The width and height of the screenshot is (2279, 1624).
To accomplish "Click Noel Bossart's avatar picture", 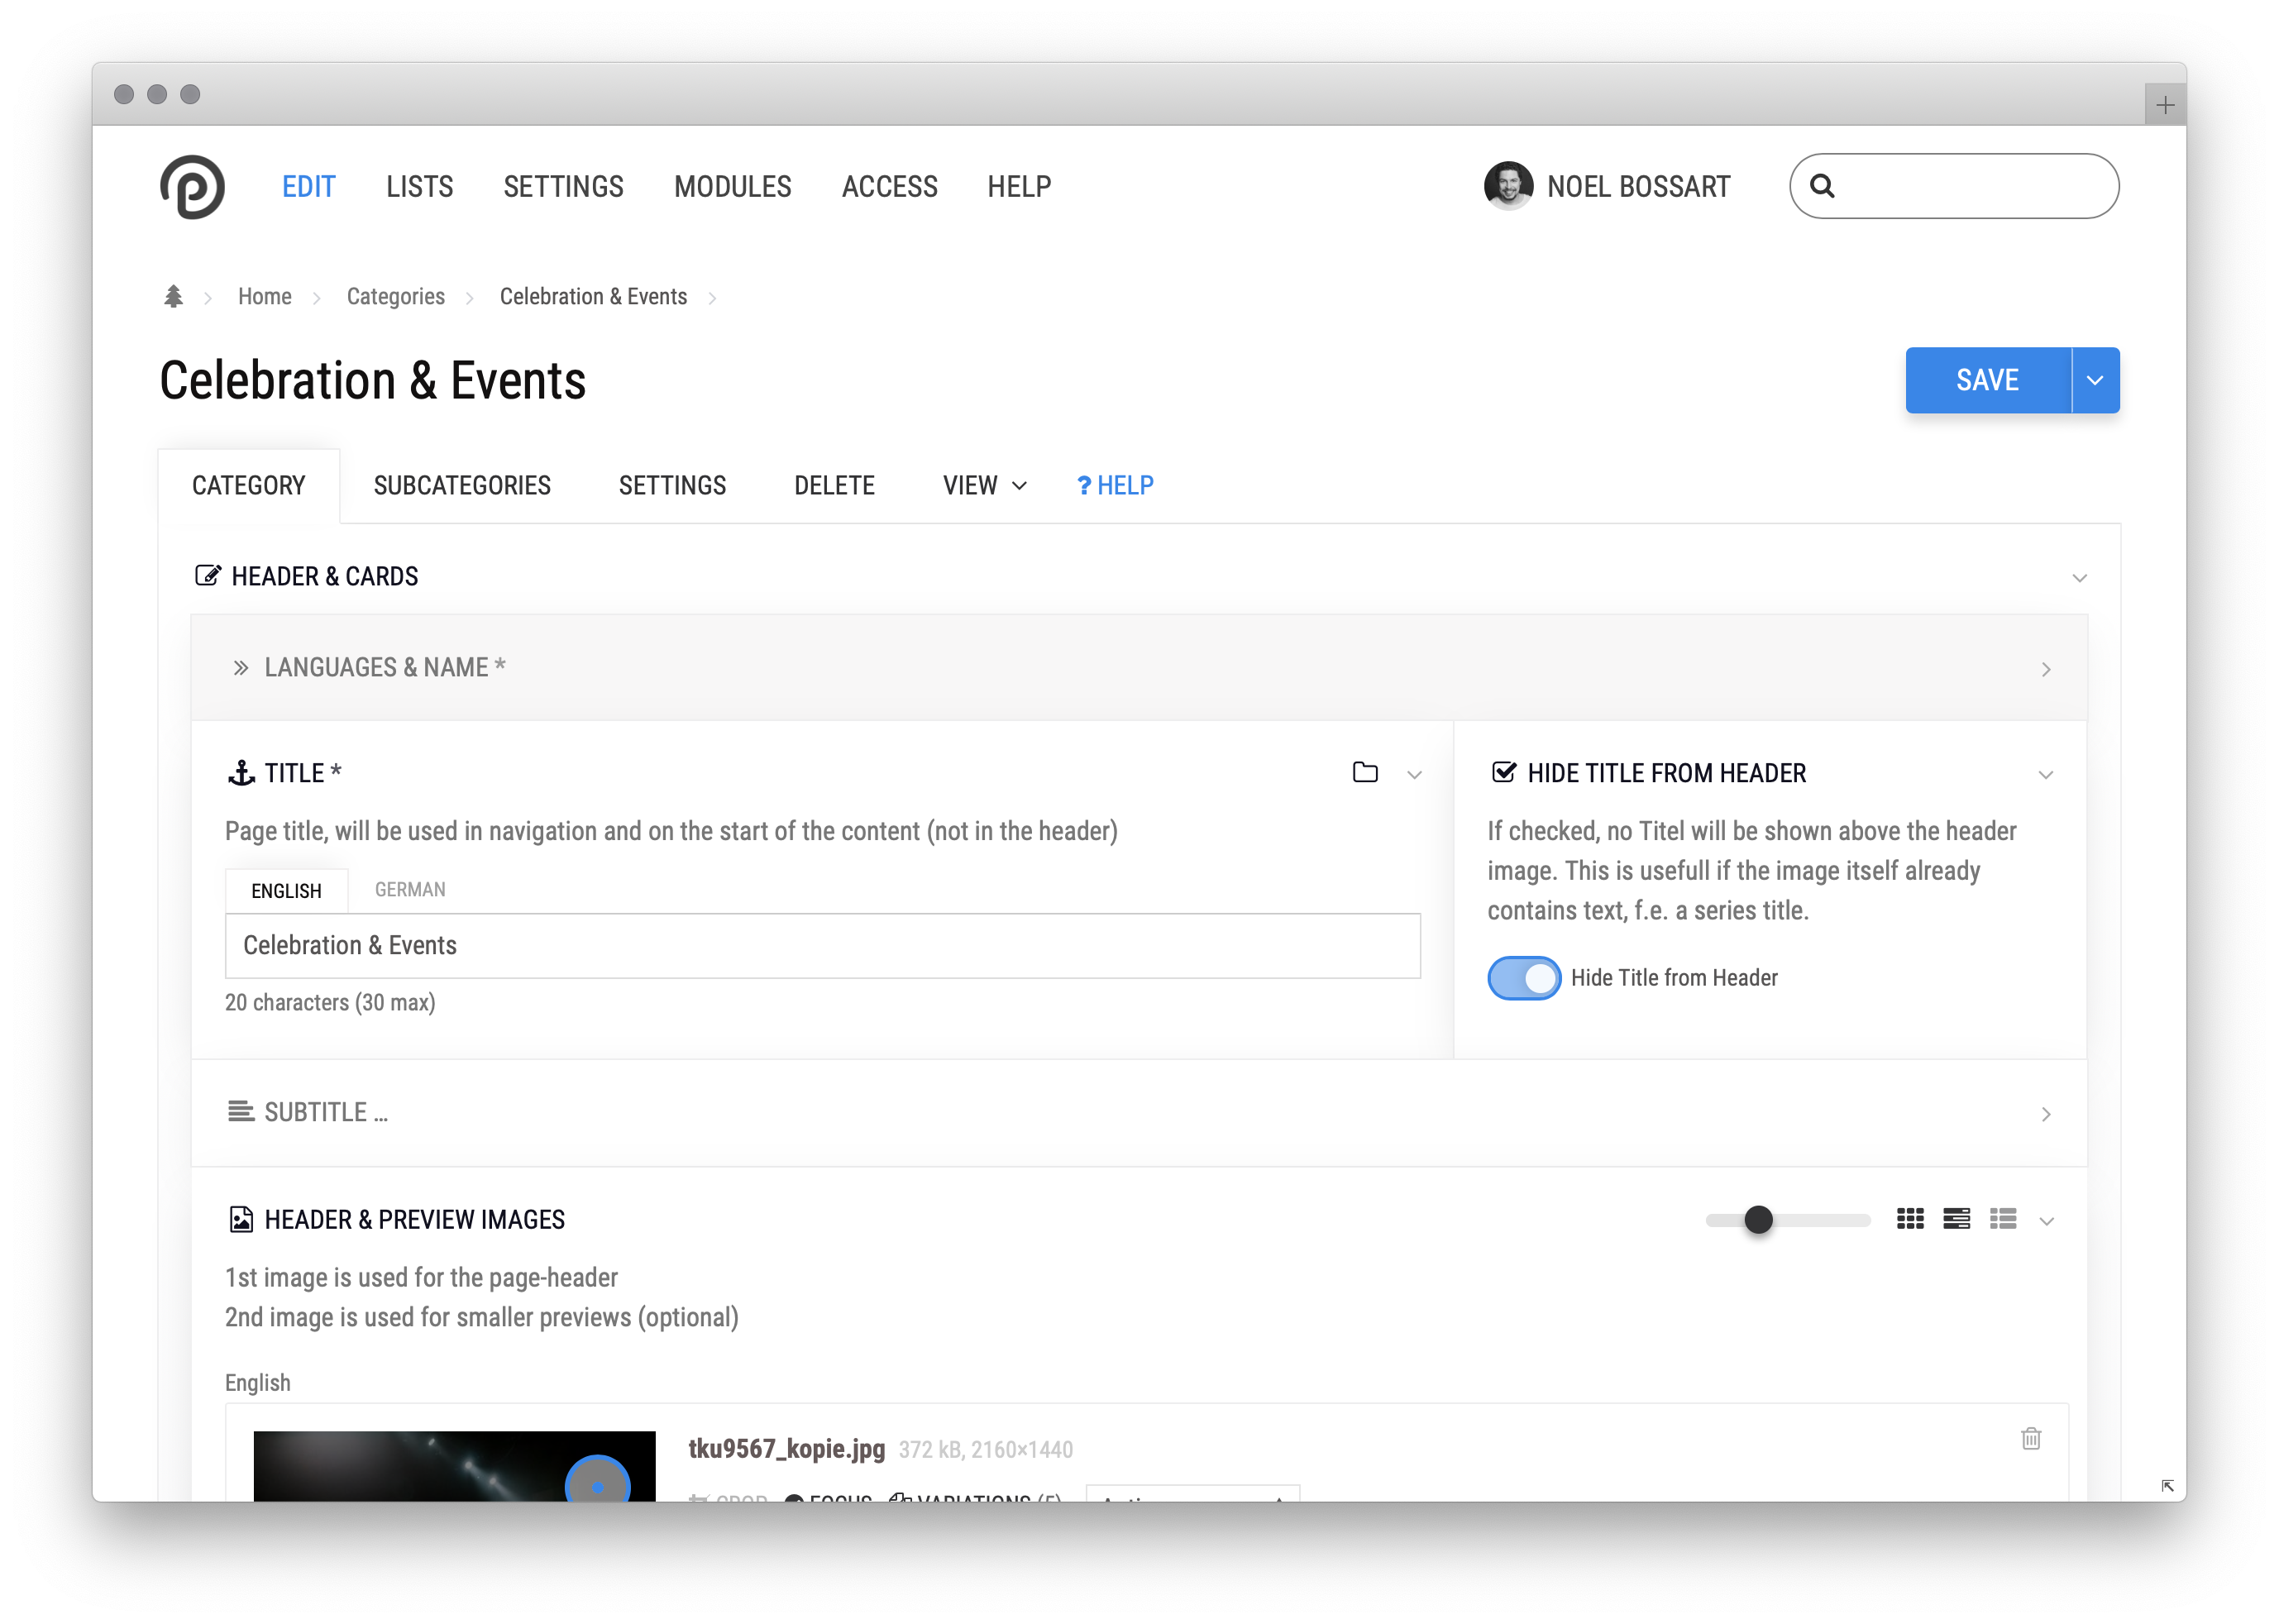I will [1508, 186].
